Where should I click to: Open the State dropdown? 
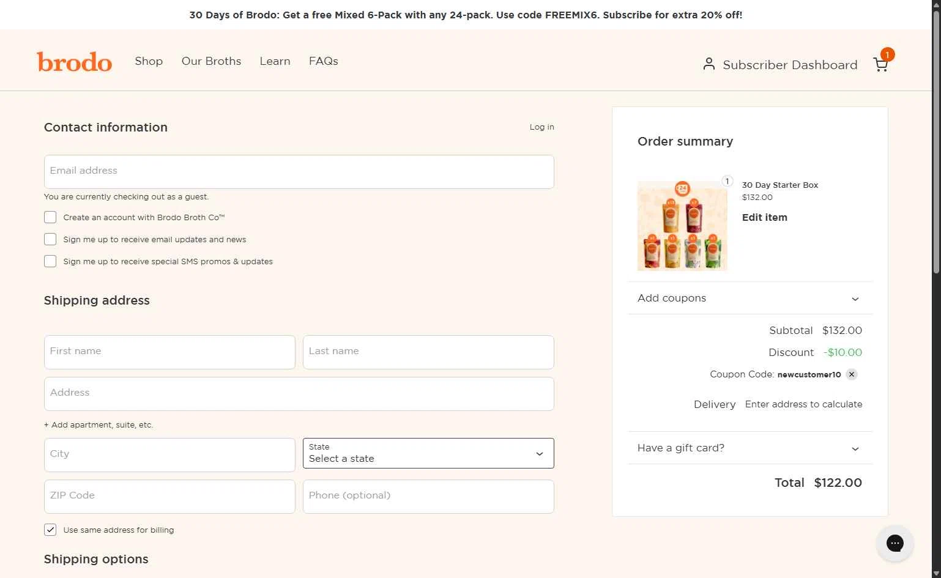pos(428,453)
